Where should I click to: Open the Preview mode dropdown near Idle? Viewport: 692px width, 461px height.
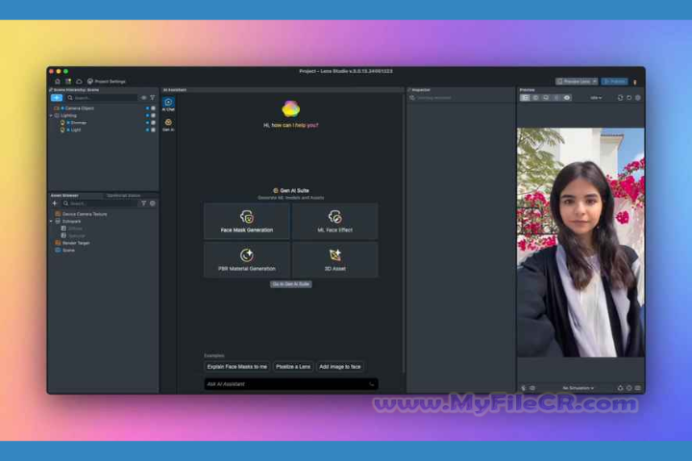click(x=596, y=98)
